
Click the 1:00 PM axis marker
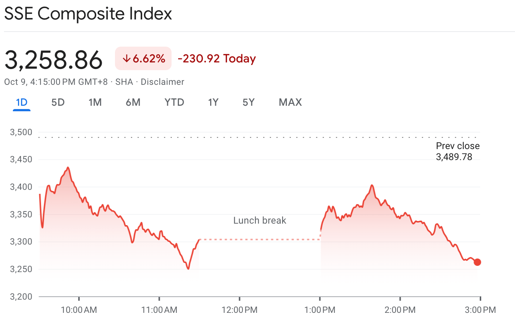click(320, 310)
